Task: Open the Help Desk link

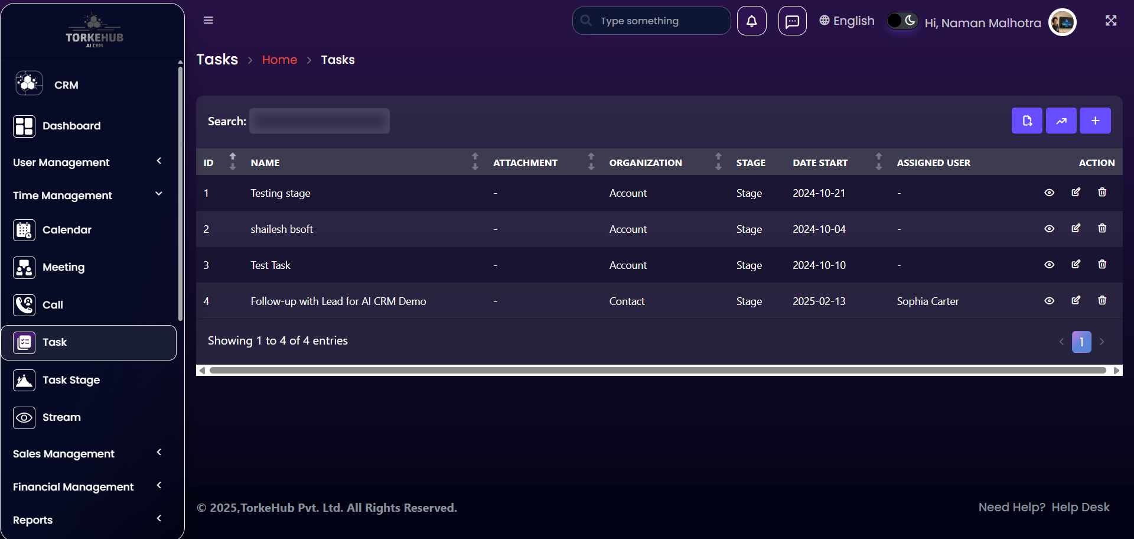Action: pyautogui.click(x=1080, y=507)
